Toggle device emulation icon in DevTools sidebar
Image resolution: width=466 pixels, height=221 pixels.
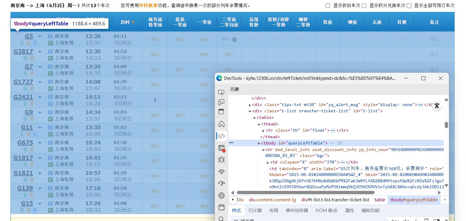coord(221,102)
